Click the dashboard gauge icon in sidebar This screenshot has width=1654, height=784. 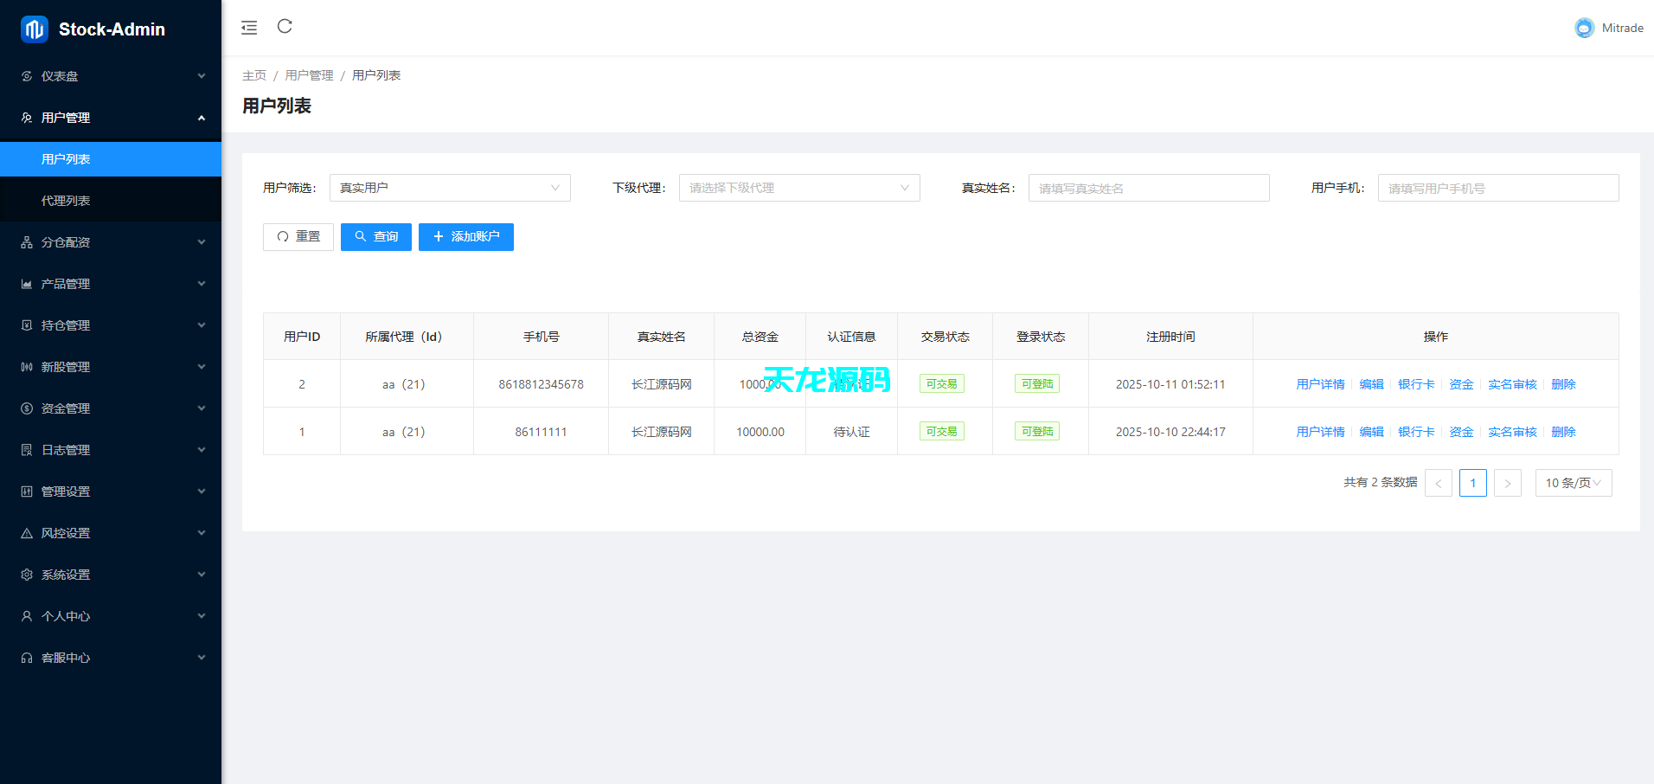[x=27, y=76]
